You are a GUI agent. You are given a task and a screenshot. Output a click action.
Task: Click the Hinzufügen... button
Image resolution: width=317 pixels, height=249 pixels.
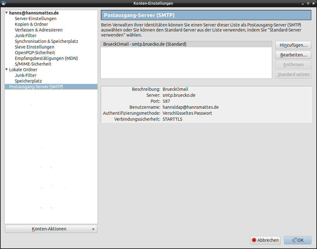(293, 45)
